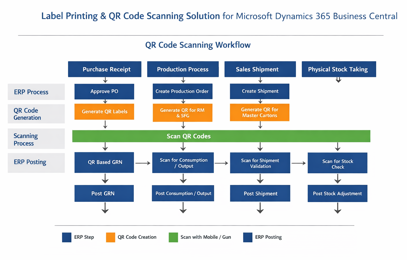Select the ERP Posting row label at left
Viewport: 407px width, 260px height.
[36, 163]
